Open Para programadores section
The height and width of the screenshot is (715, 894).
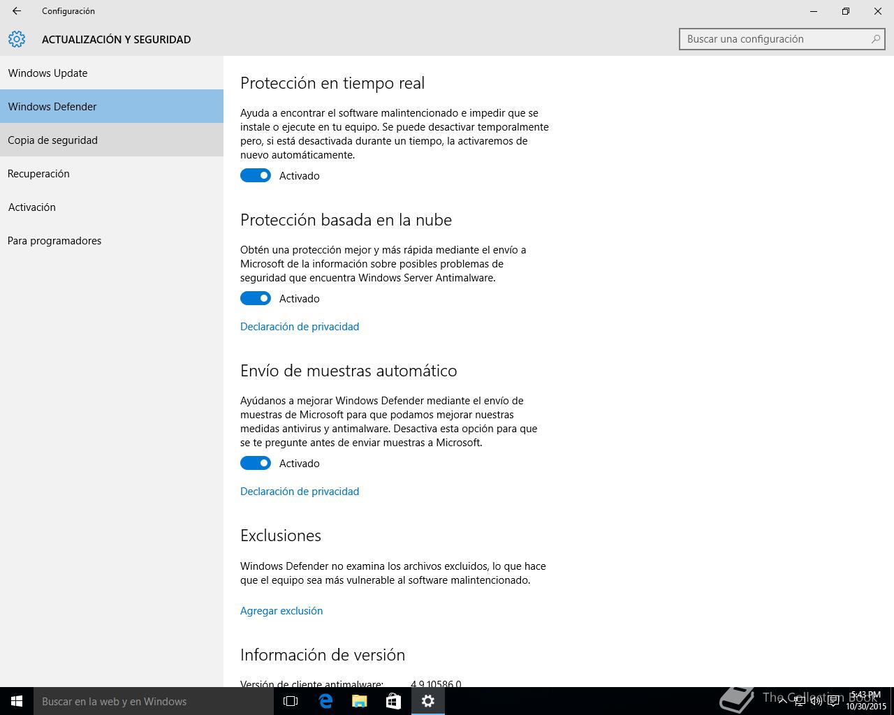(x=112, y=240)
